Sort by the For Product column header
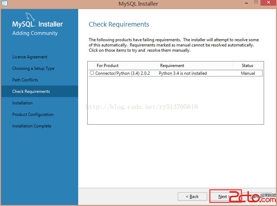Viewport: 277px width, 206px height. tap(126, 66)
